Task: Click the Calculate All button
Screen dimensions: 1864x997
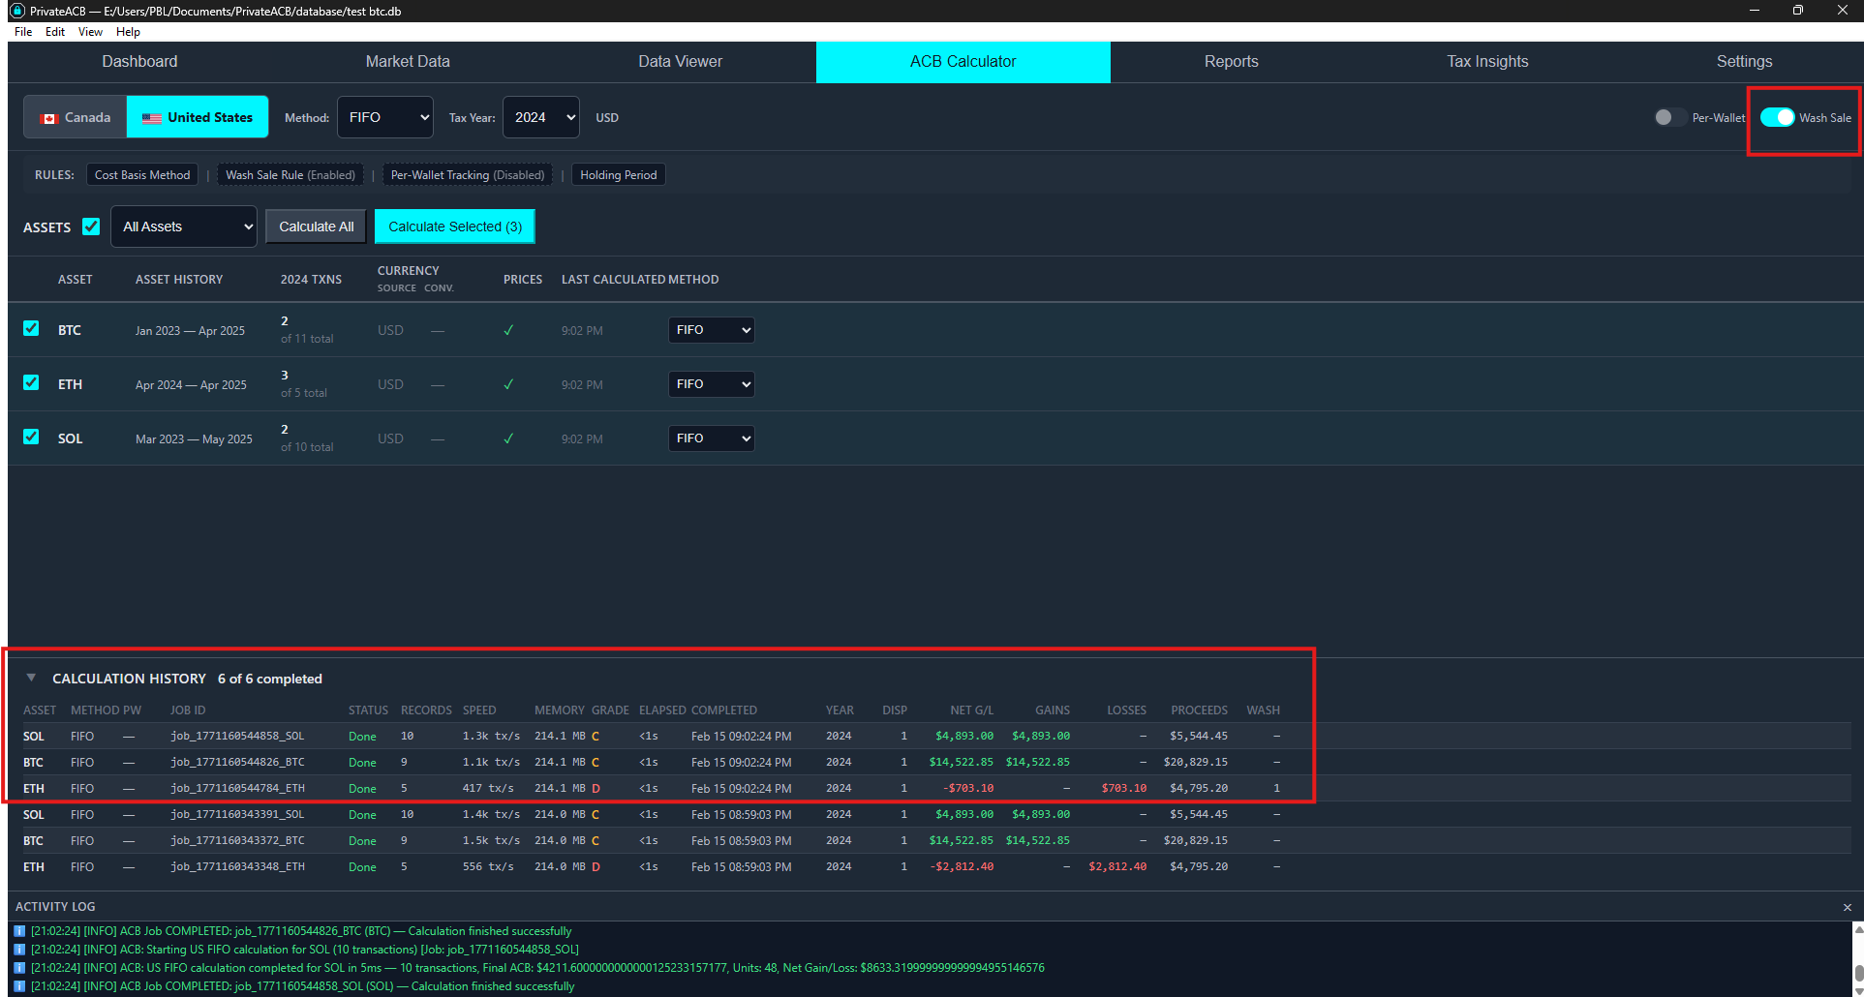Action: pyautogui.click(x=316, y=227)
